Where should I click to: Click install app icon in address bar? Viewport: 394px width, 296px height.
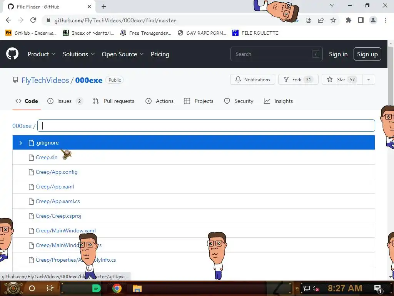pos(309,20)
